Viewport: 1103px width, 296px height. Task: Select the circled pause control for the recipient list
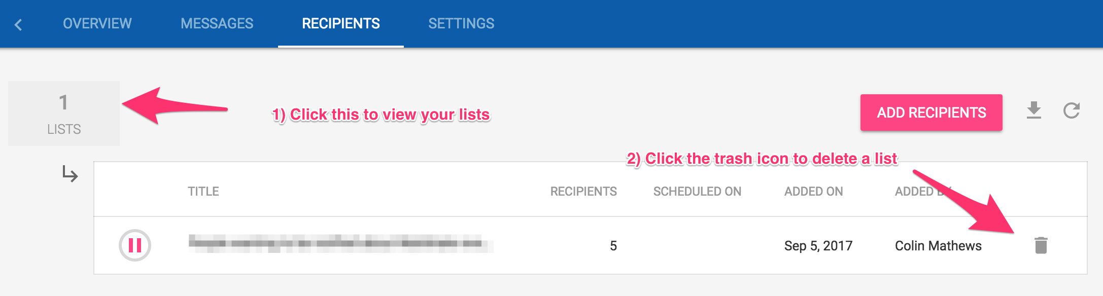(x=134, y=245)
